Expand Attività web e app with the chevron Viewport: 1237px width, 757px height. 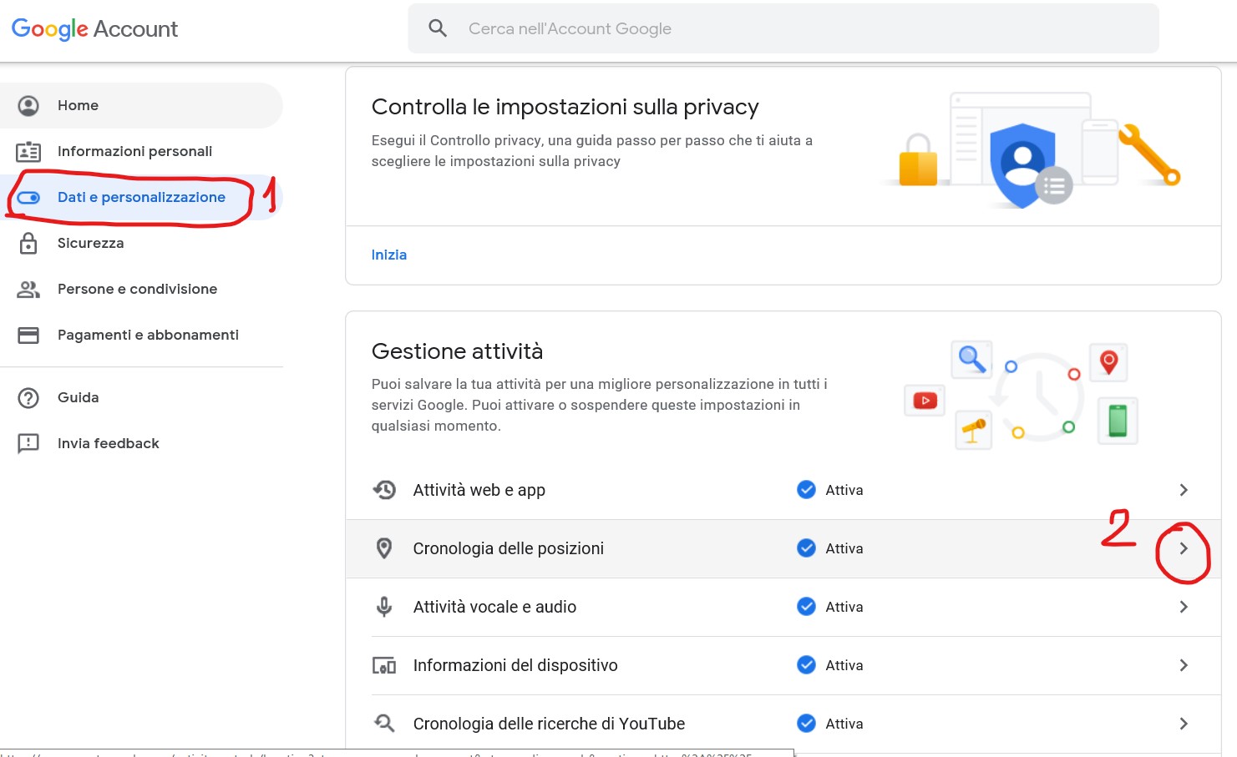(x=1184, y=490)
